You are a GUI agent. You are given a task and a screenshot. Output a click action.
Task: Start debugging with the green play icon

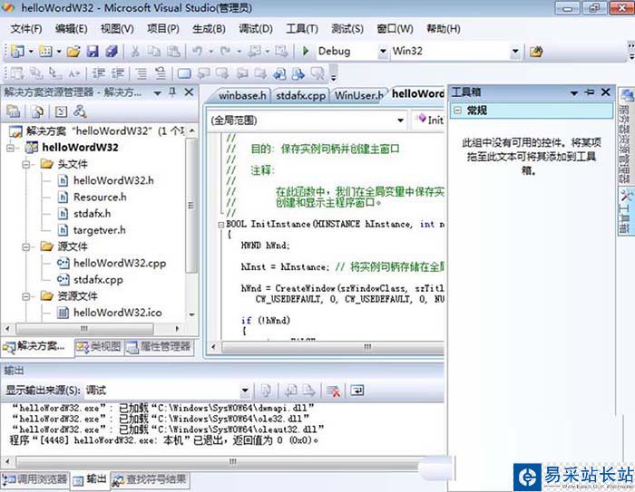point(306,51)
